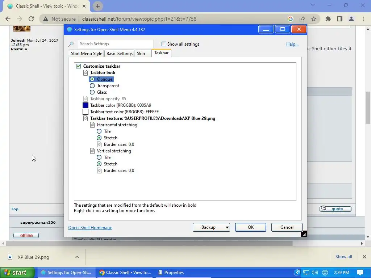Viewport: 371px width, 278px height.
Task: Close the Classic Shell browser tab
Action: (x=84, y=6)
